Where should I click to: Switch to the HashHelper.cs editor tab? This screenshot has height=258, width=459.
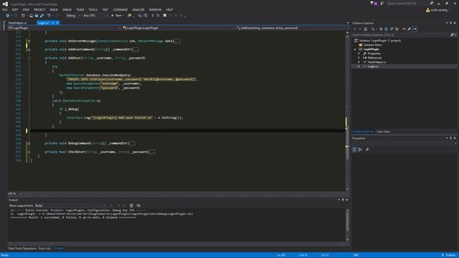tap(17, 23)
